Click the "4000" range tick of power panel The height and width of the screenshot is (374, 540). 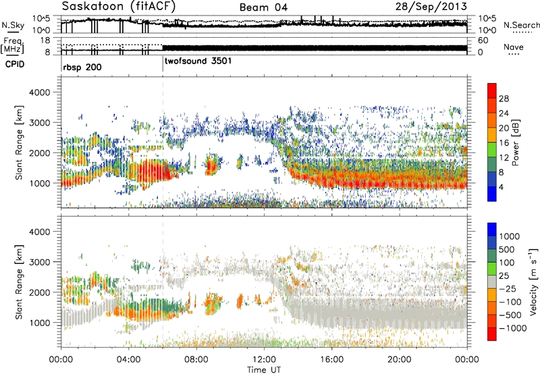[x=39, y=92]
